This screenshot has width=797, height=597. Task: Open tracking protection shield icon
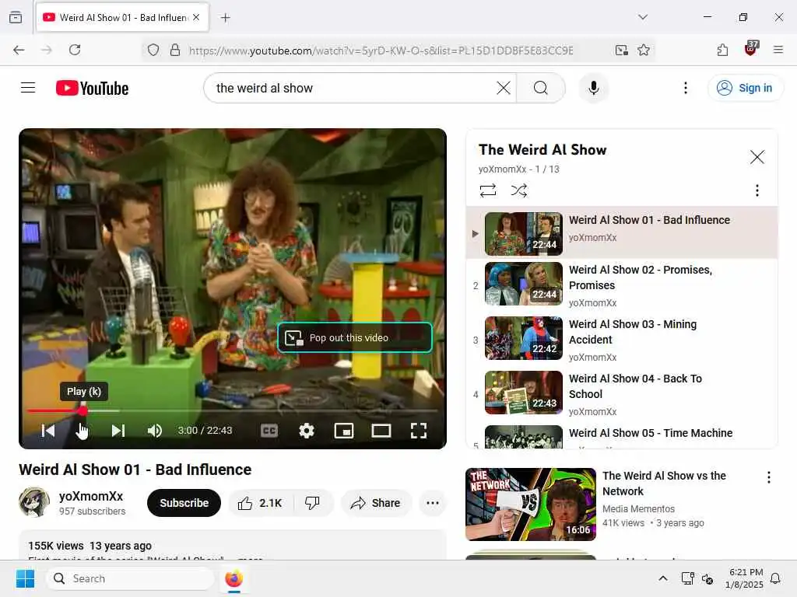pyautogui.click(x=153, y=50)
